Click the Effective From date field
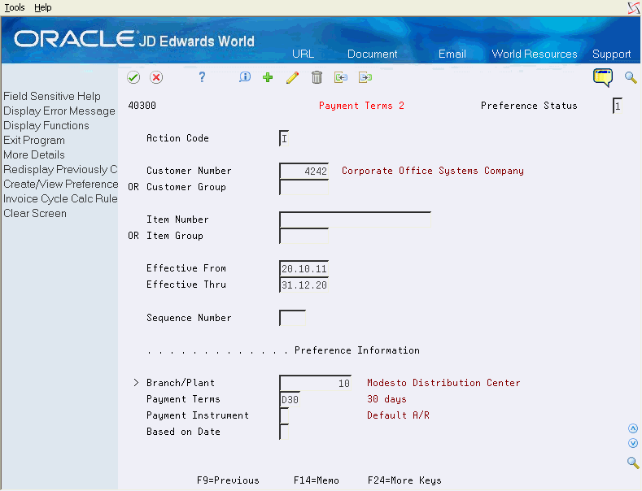Screen dimensions: 642x491 coord(304,269)
